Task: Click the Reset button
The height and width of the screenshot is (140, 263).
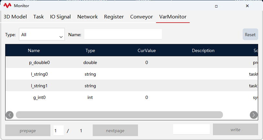Action: [x=250, y=34]
